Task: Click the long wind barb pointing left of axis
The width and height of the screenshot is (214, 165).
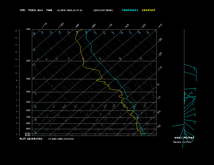Action: click(178, 125)
